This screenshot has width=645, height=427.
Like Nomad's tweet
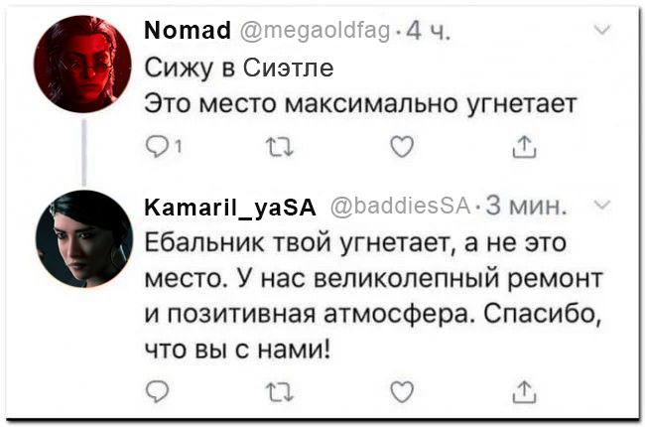400,149
